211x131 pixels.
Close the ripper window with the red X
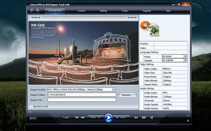[186, 4]
